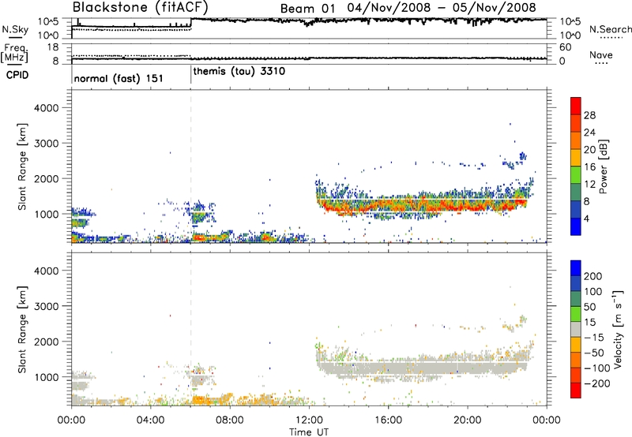Image resolution: width=632 pixels, height=437 pixels.
Task: Click the "08:00" time axis label
Action: click(230, 420)
